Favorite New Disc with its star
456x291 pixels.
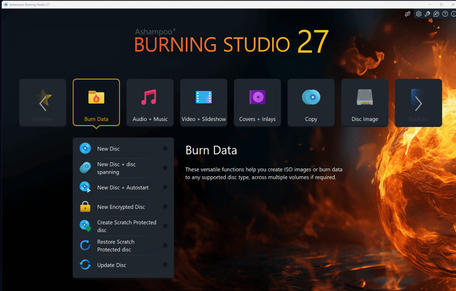165,148
